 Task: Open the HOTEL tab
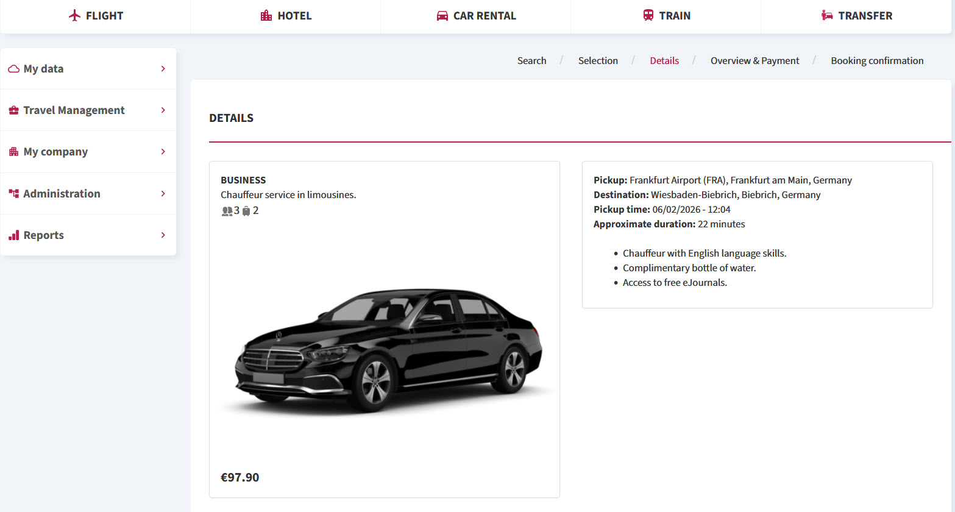pyautogui.click(x=286, y=16)
